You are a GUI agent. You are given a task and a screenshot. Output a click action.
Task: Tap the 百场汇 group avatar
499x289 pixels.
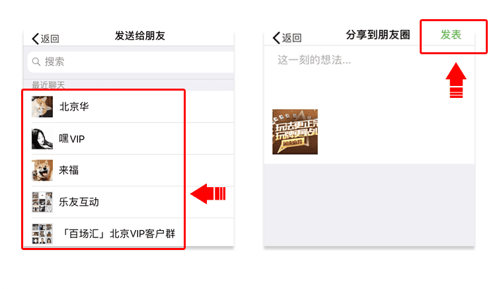coord(42,233)
